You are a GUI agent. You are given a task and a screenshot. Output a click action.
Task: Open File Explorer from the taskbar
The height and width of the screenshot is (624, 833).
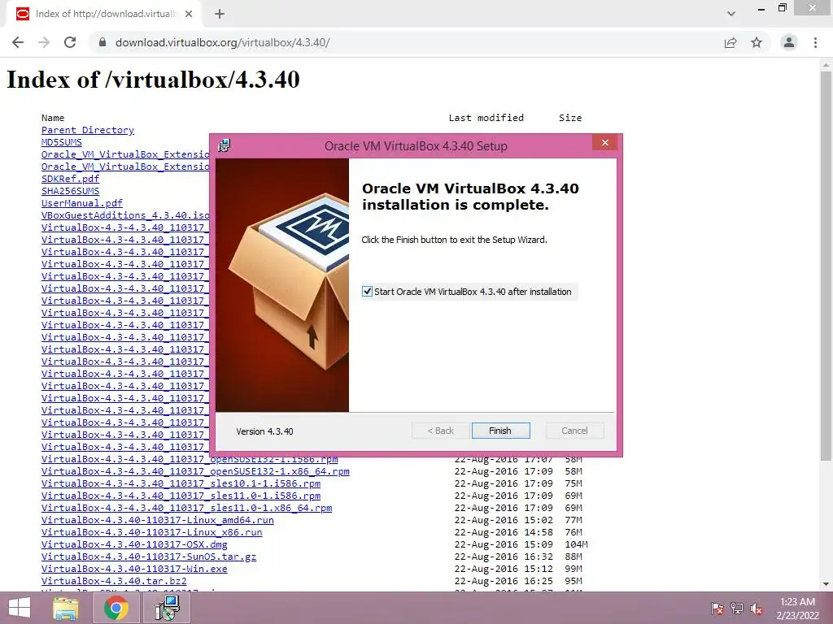click(65, 608)
